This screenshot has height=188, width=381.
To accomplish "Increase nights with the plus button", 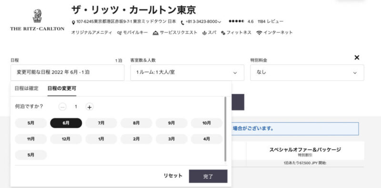I will (x=90, y=107).
